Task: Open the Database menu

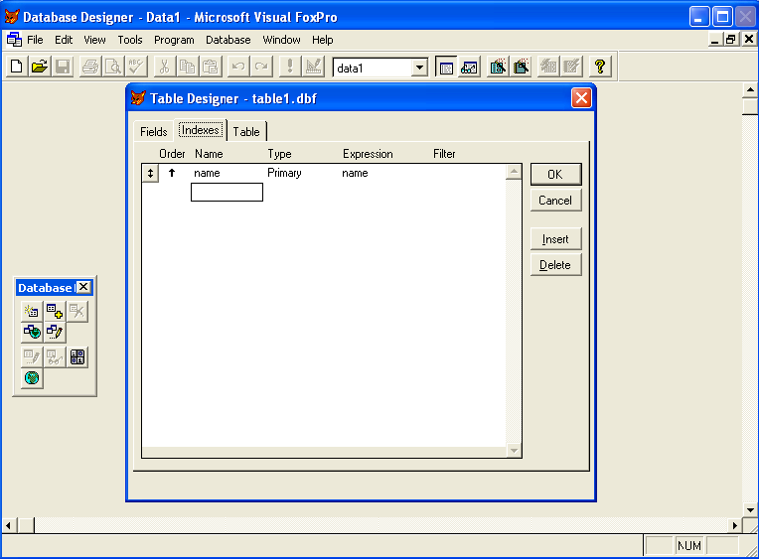Action: click(228, 40)
